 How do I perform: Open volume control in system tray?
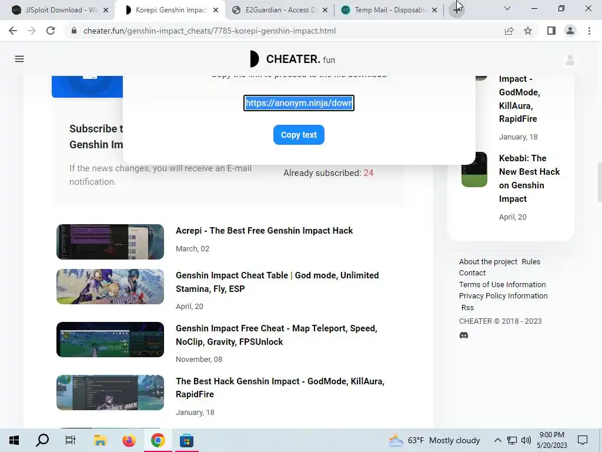click(x=526, y=440)
